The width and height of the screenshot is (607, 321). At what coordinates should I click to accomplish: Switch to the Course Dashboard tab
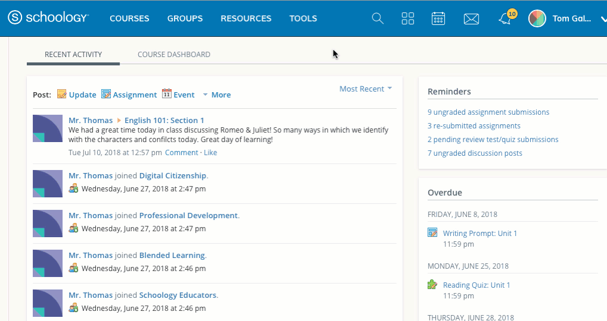point(174,54)
